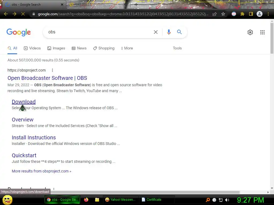The width and height of the screenshot is (274, 205).
Task: Select the obs - Google Search taskbar button
Action: tap(62, 200)
